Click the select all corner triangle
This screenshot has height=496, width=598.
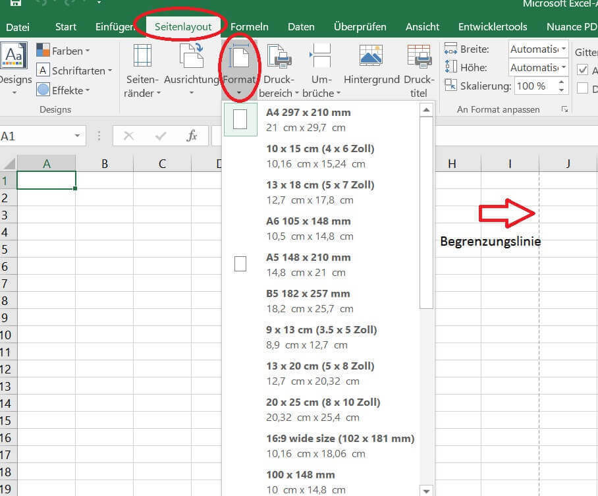coord(9,163)
